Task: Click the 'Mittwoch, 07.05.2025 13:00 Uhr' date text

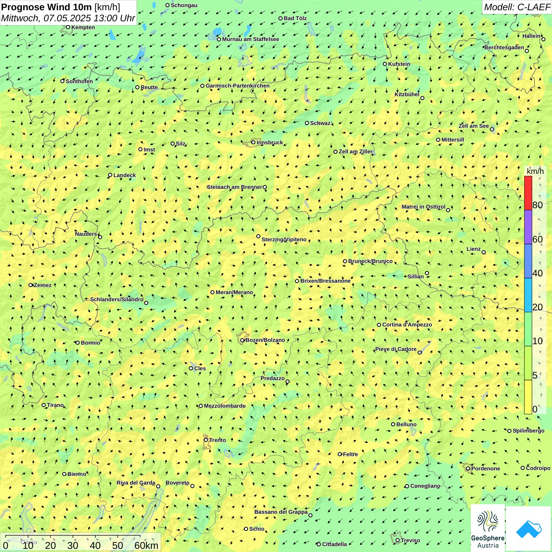Action: (x=68, y=18)
